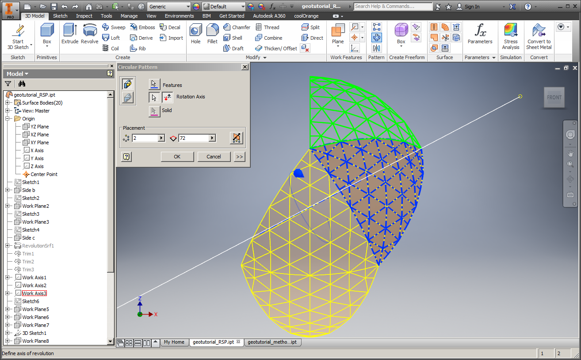Screen dimensions: 581x360
Task: Switch to the Tools tab
Action: click(107, 16)
